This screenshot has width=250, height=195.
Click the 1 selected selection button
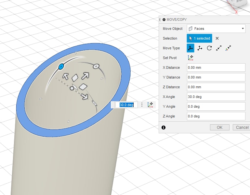point(200,38)
